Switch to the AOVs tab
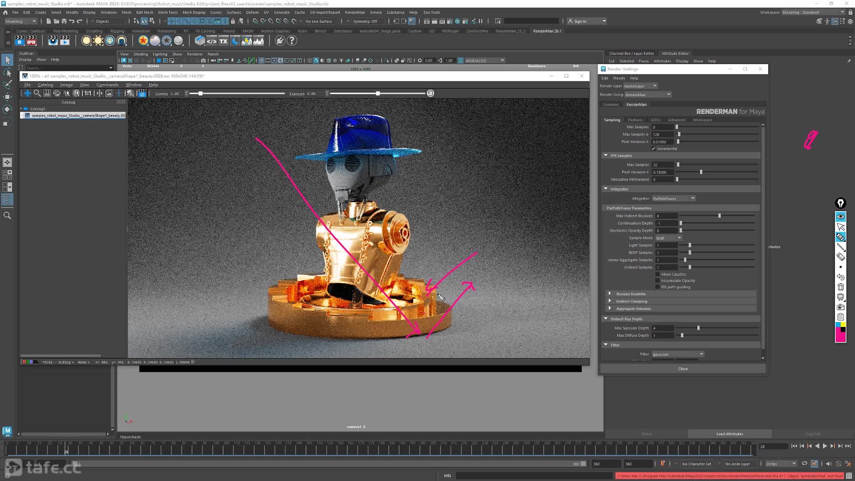The width and height of the screenshot is (855, 481). 655,120
